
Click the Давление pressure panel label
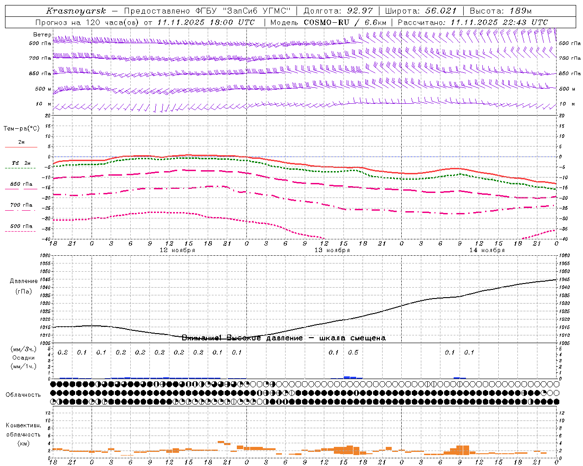tap(24, 281)
